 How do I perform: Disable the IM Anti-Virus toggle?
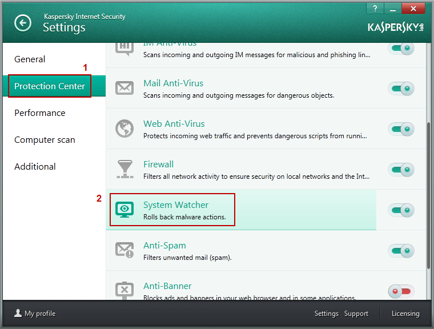tap(401, 48)
